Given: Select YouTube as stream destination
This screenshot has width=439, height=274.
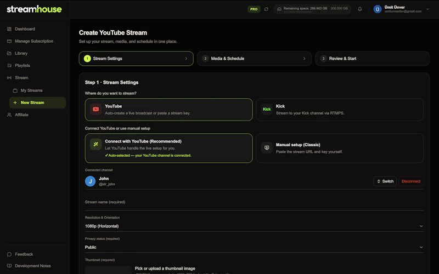Looking at the screenshot, I should 168,110.
